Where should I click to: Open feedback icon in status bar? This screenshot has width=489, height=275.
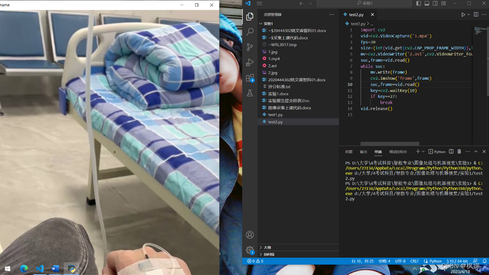(x=475, y=261)
